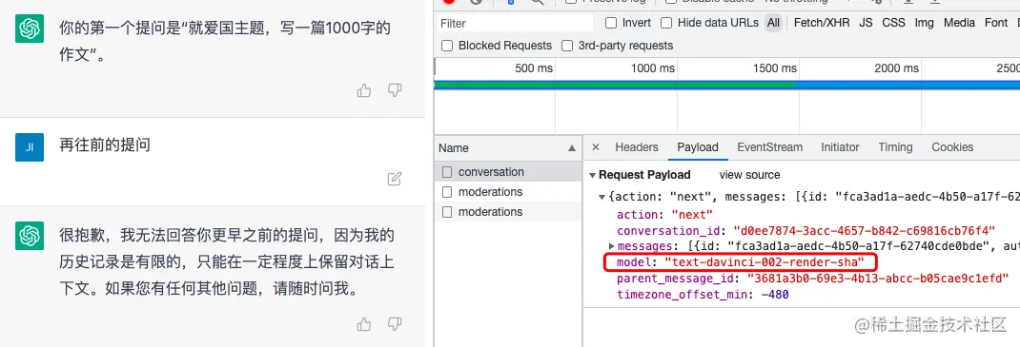Click the 500 ms timeline marker
Screen dimensions: 1020x347
coord(534,68)
